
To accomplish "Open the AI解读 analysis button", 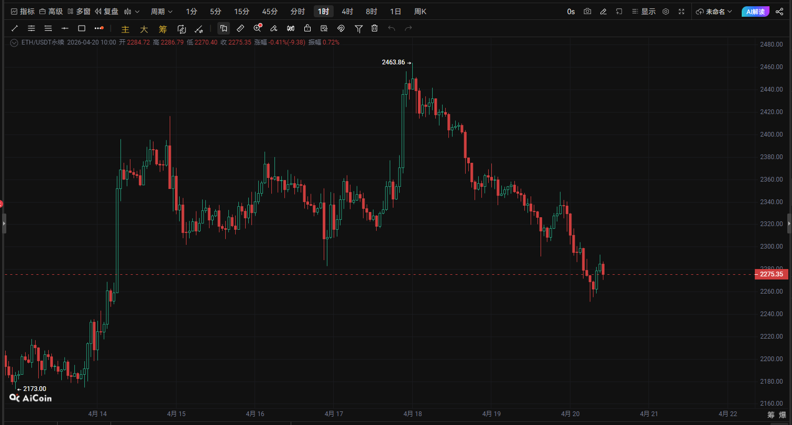I will point(754,12).
